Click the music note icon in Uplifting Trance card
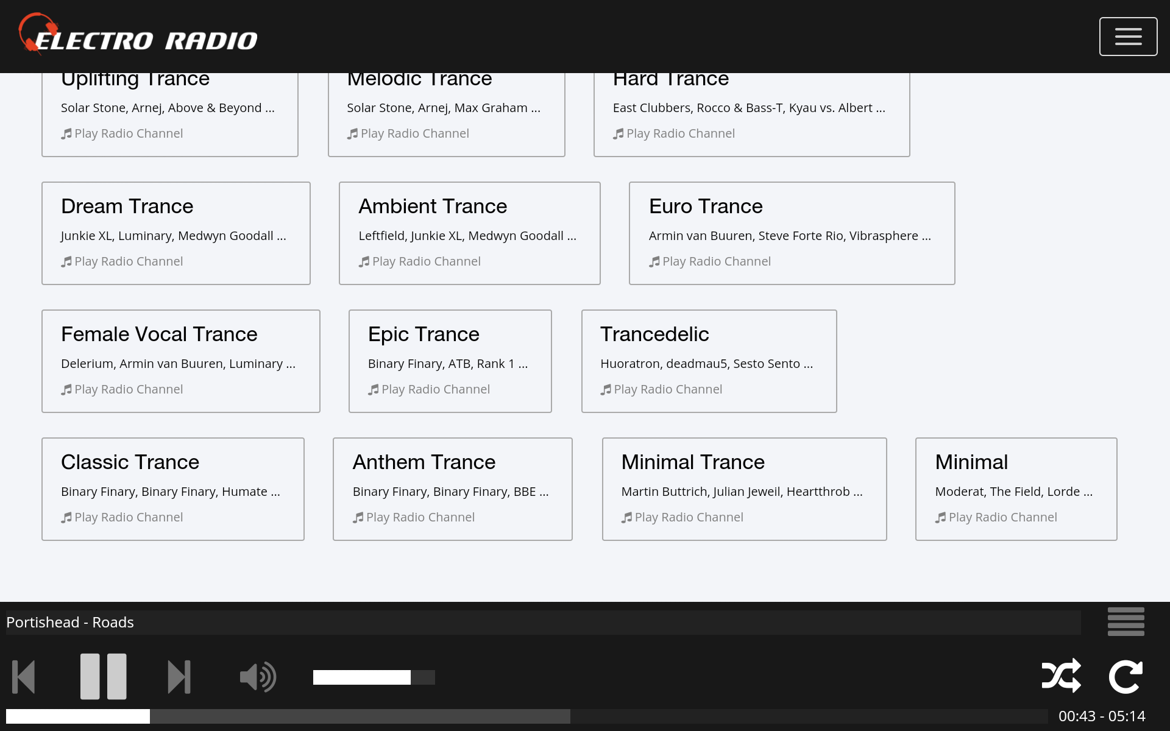The image size is (1170, 731). click(66, 133)
